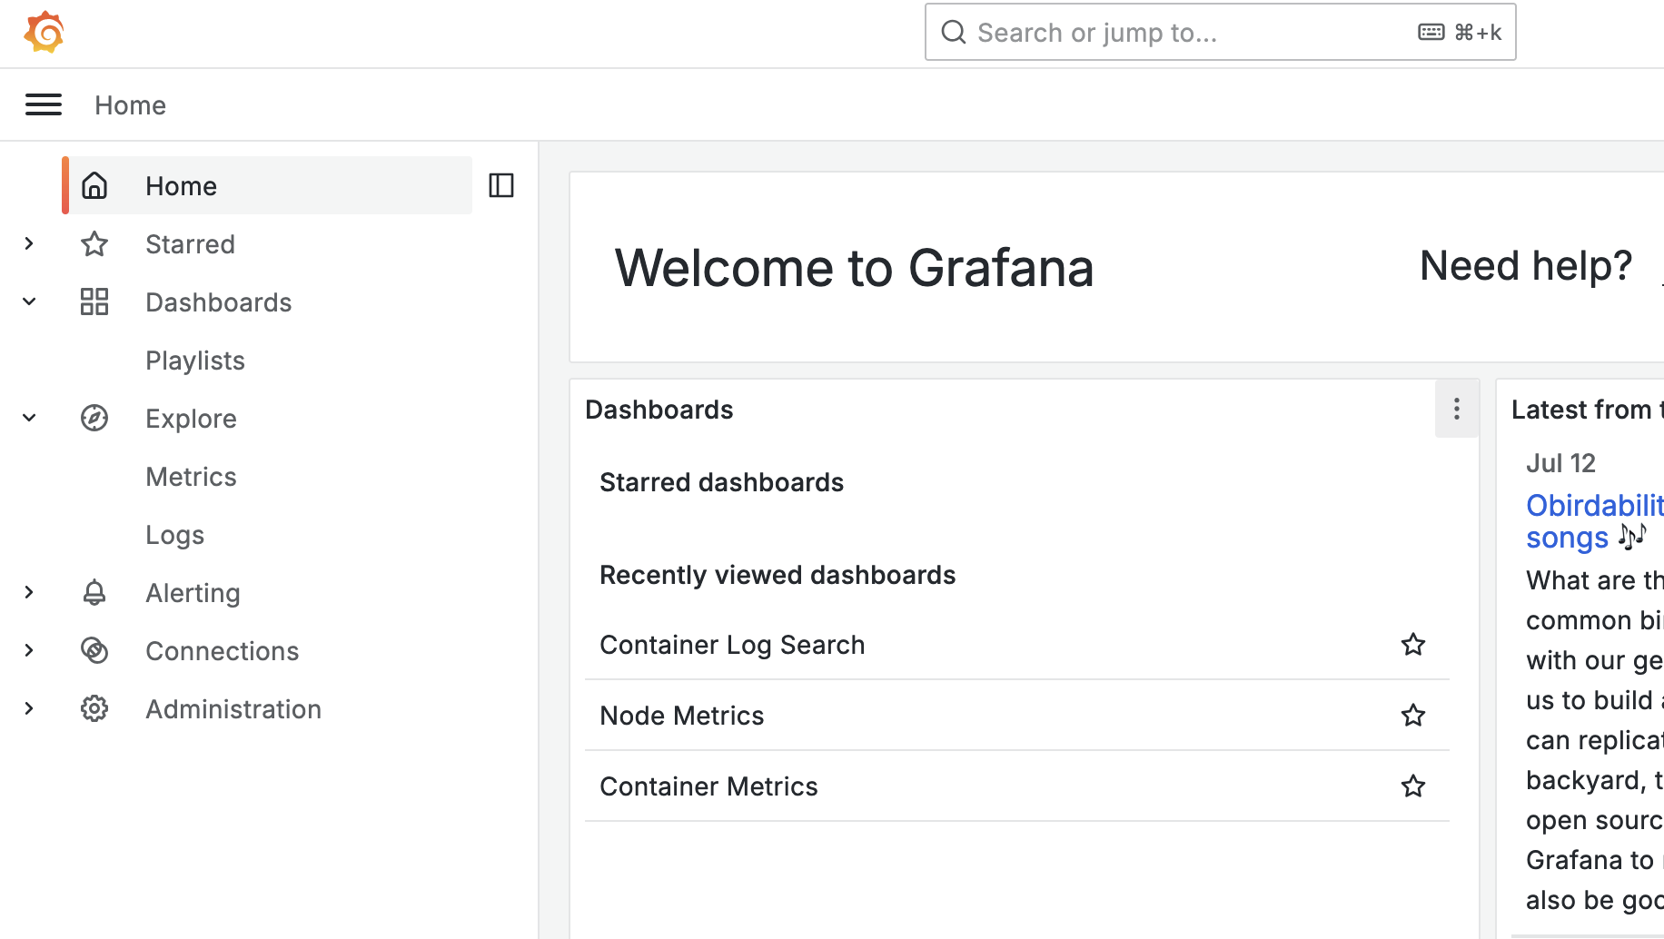The width and height of the screenshot is (1664, 939).
Task: Toggle the hamburger navigation menu
Action: (x=44, y=105)
